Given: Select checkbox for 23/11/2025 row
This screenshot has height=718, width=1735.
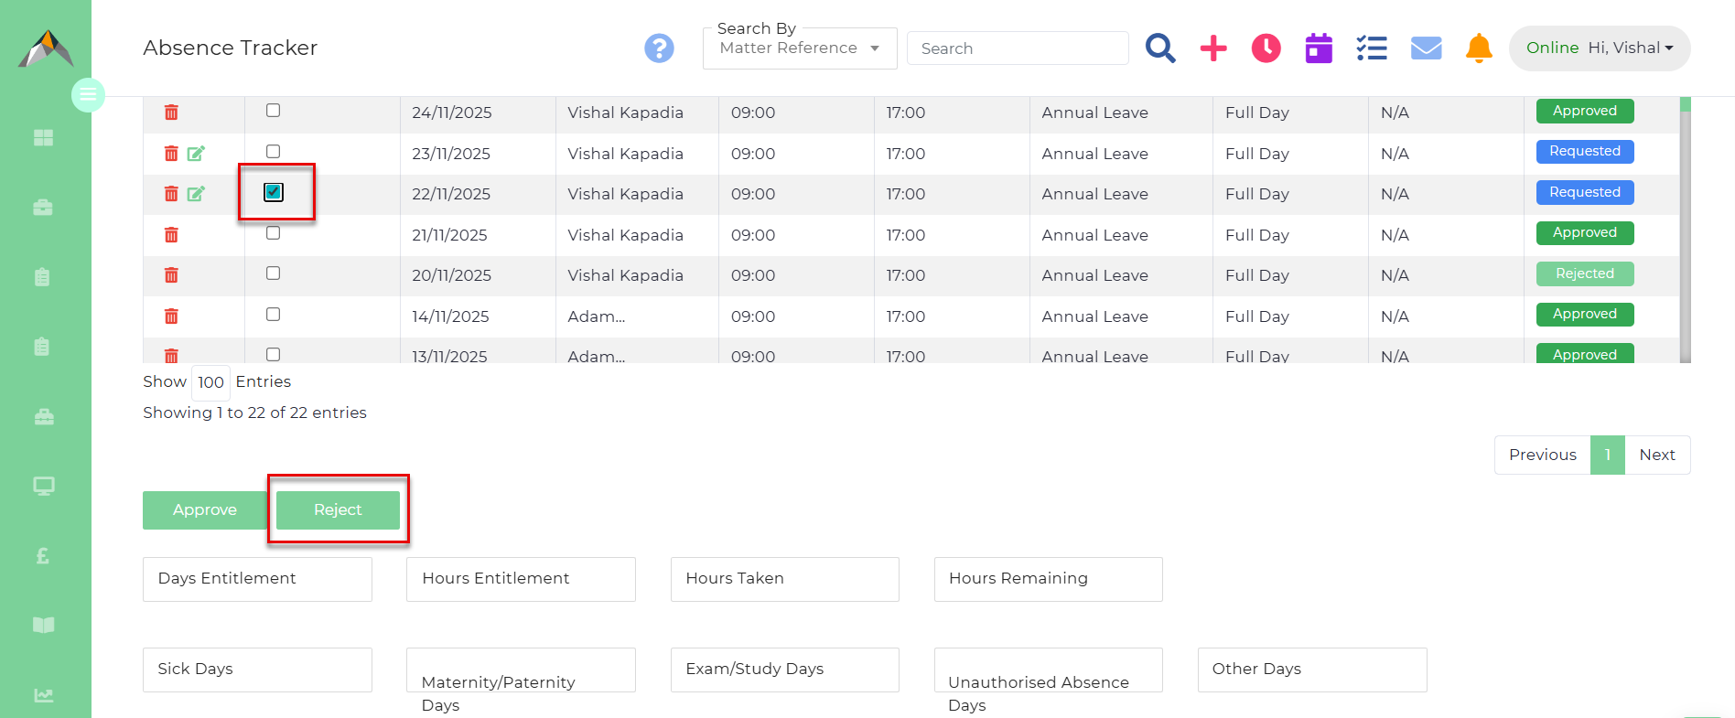Looking at the screenshot, I should point(273,152).
